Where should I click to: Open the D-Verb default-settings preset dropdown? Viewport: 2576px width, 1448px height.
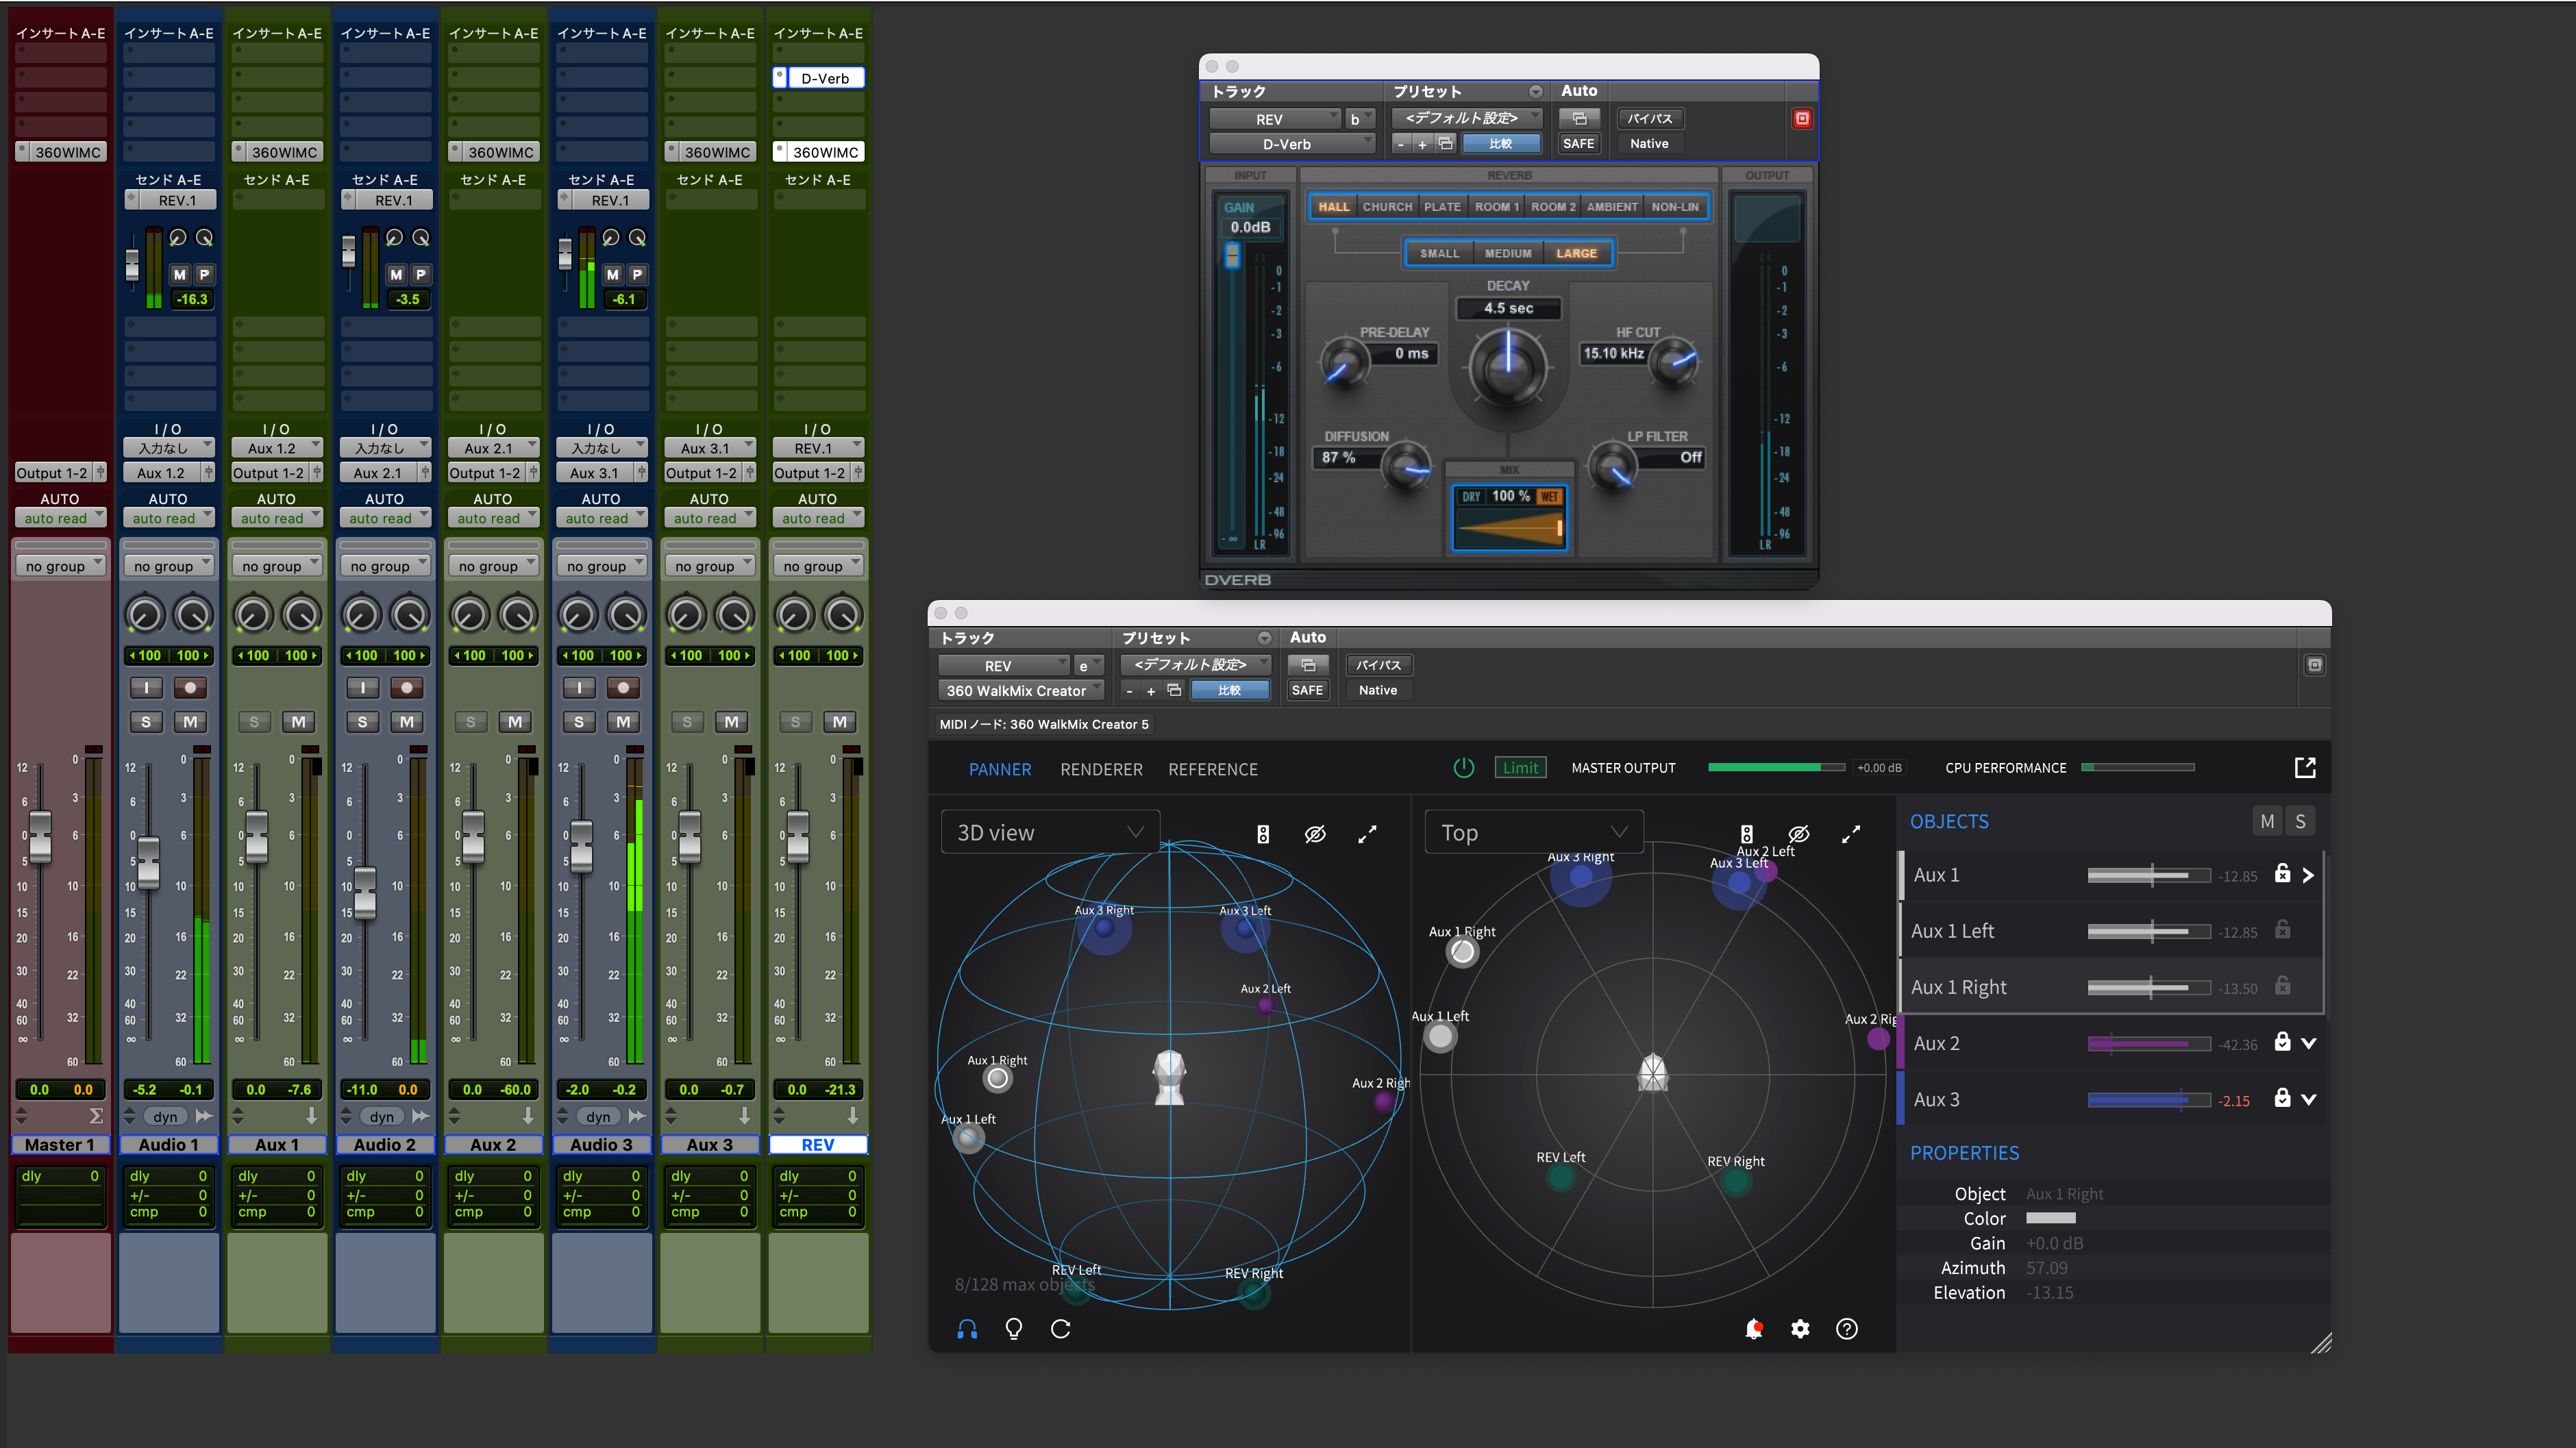click(x=1466, y=118)
